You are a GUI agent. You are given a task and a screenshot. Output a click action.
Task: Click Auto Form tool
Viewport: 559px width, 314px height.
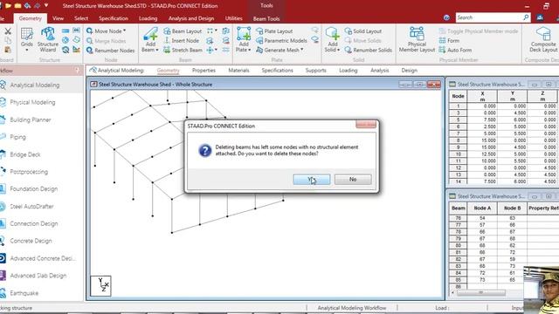[455, 51]
